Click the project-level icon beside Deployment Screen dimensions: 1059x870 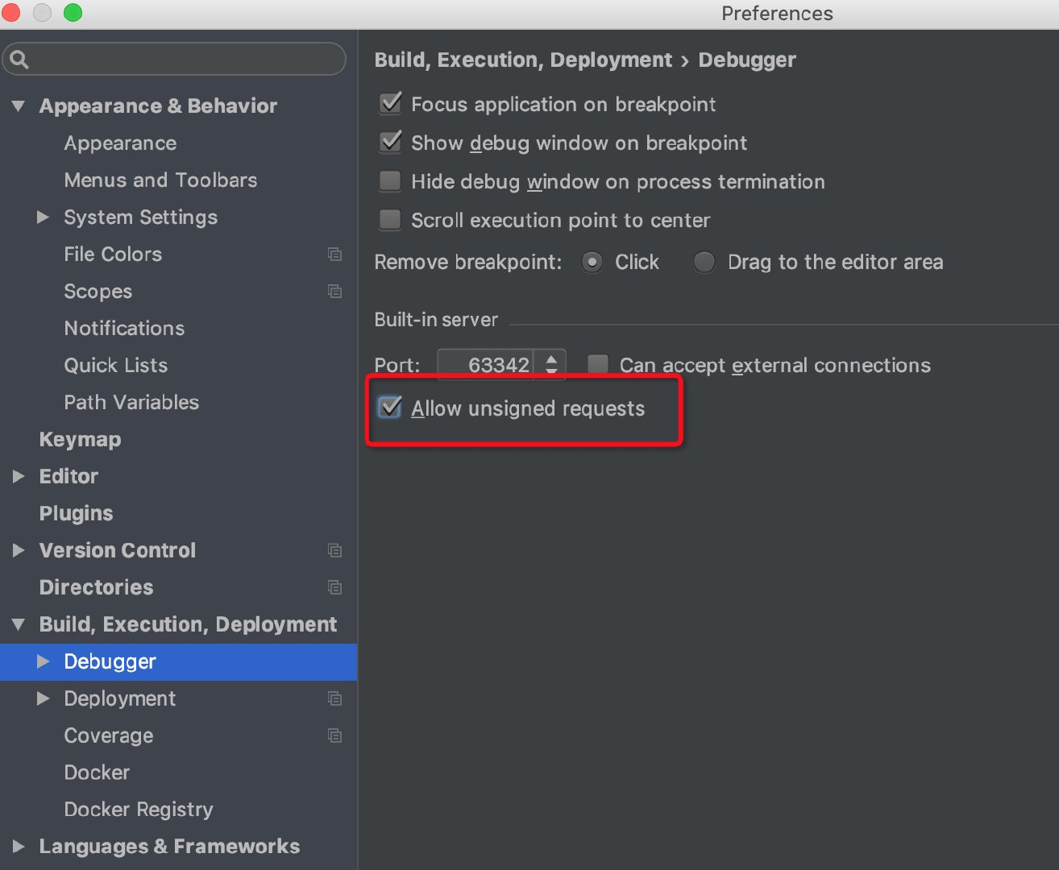click(334, 699)
